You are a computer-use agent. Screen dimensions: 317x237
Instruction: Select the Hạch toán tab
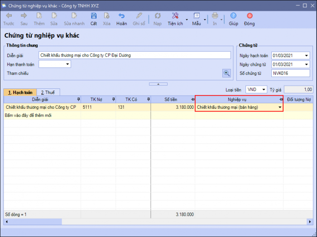20,92
